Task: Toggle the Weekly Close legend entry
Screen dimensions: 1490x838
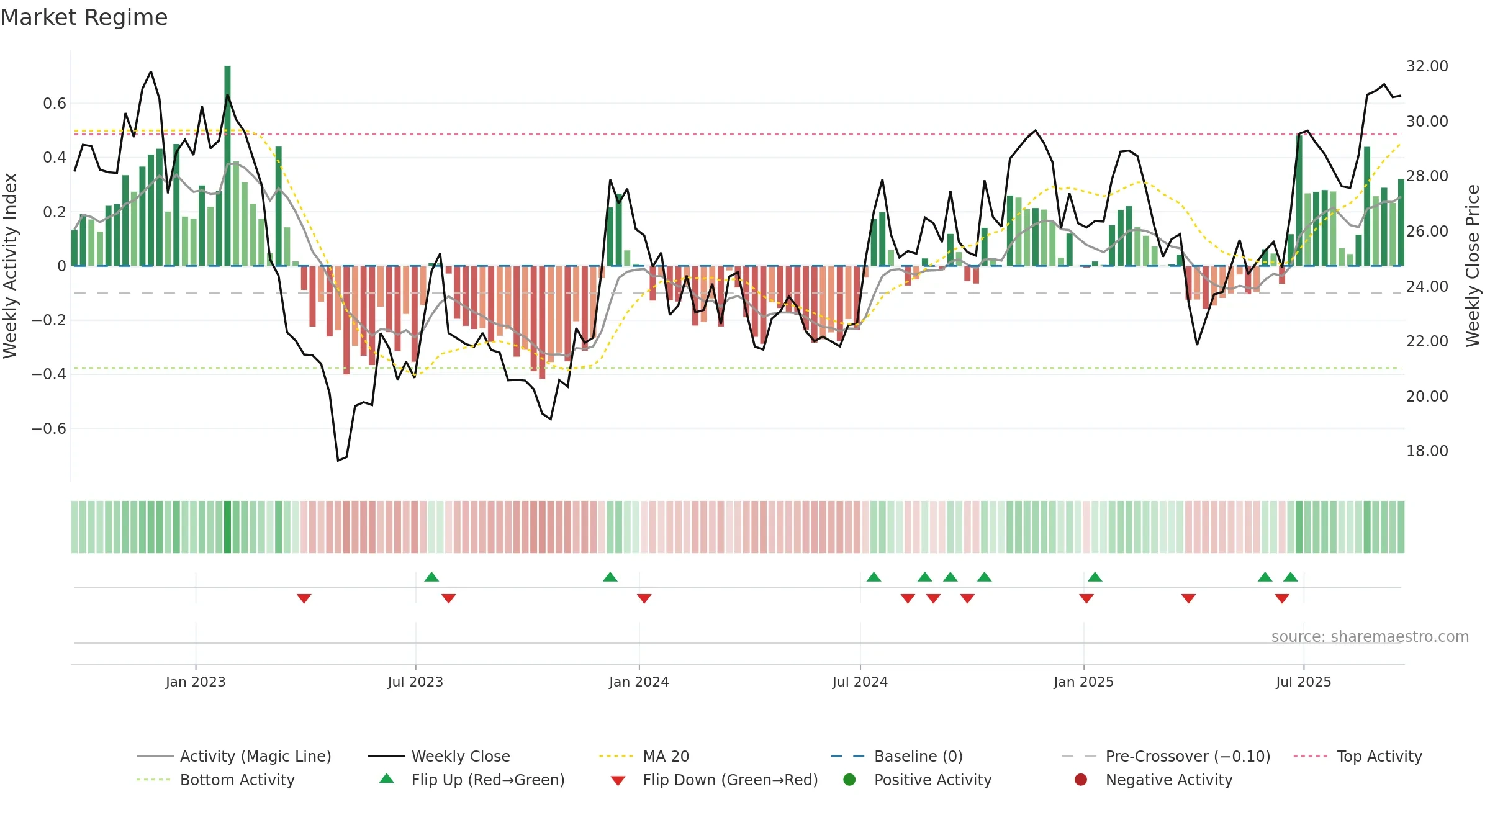Action: click(439, 756)
